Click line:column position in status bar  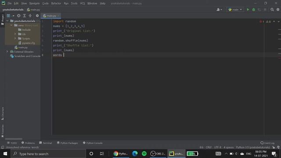tap(202, 147)
